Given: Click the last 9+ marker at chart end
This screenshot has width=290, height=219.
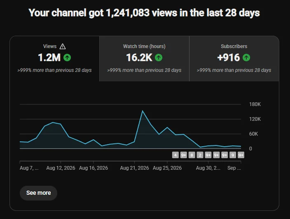Looking at the screenshot, I should (x=241, y=155).
